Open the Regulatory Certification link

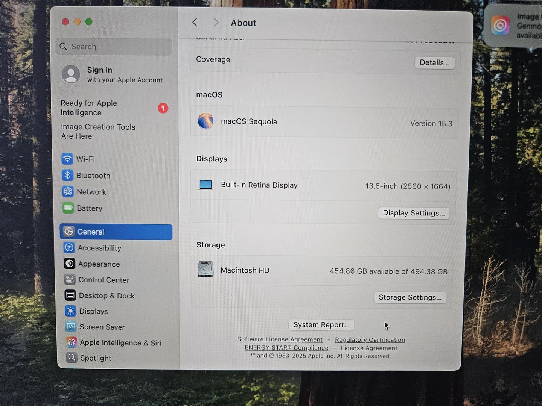click(x=370, y=340)
